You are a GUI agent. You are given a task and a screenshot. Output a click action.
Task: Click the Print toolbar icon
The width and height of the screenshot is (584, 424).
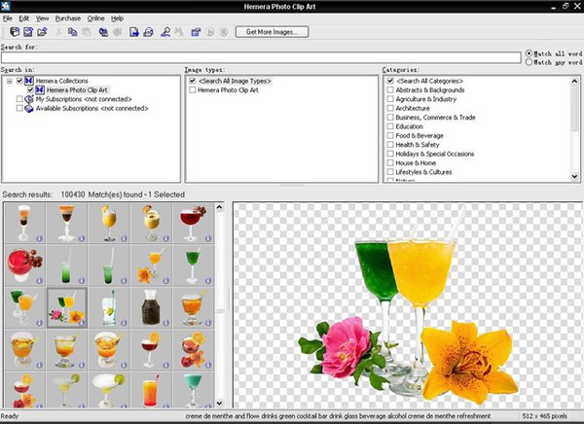click(x=148, y=32)
